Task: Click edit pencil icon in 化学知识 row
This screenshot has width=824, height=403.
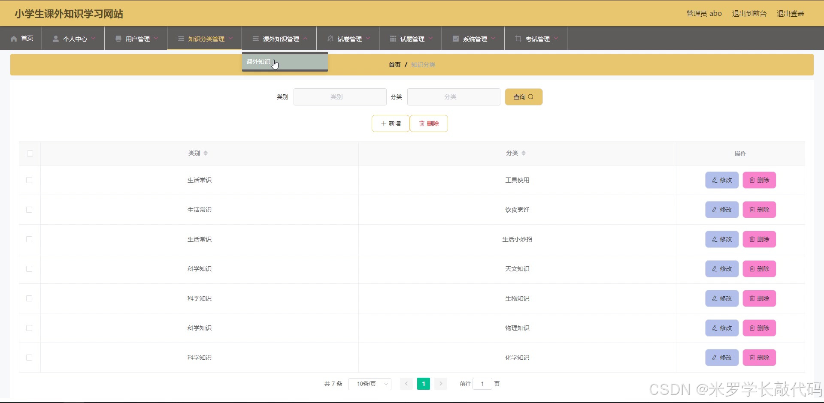Action: click(715, 358)
